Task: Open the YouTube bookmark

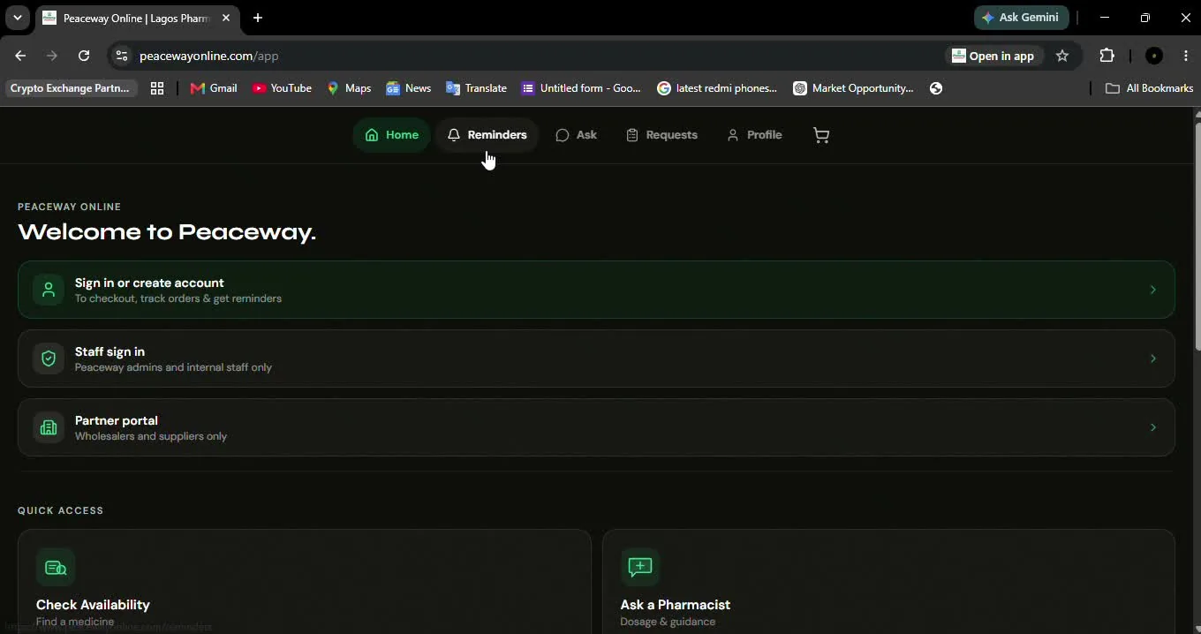Action: pyautogui.click(x=282, y=88)
